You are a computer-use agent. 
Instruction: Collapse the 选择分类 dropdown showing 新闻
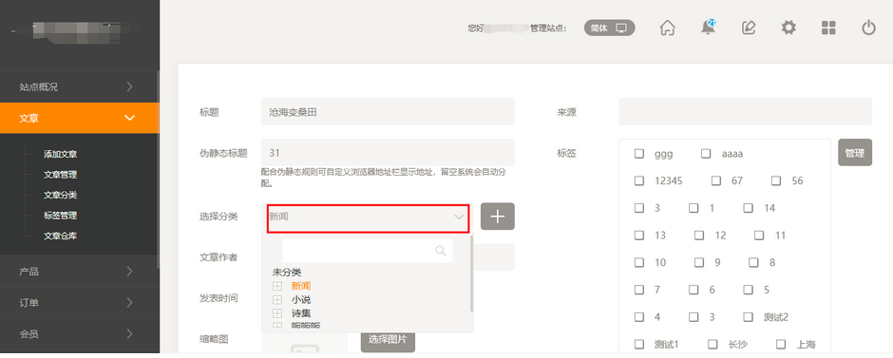[x=368, y=217]
